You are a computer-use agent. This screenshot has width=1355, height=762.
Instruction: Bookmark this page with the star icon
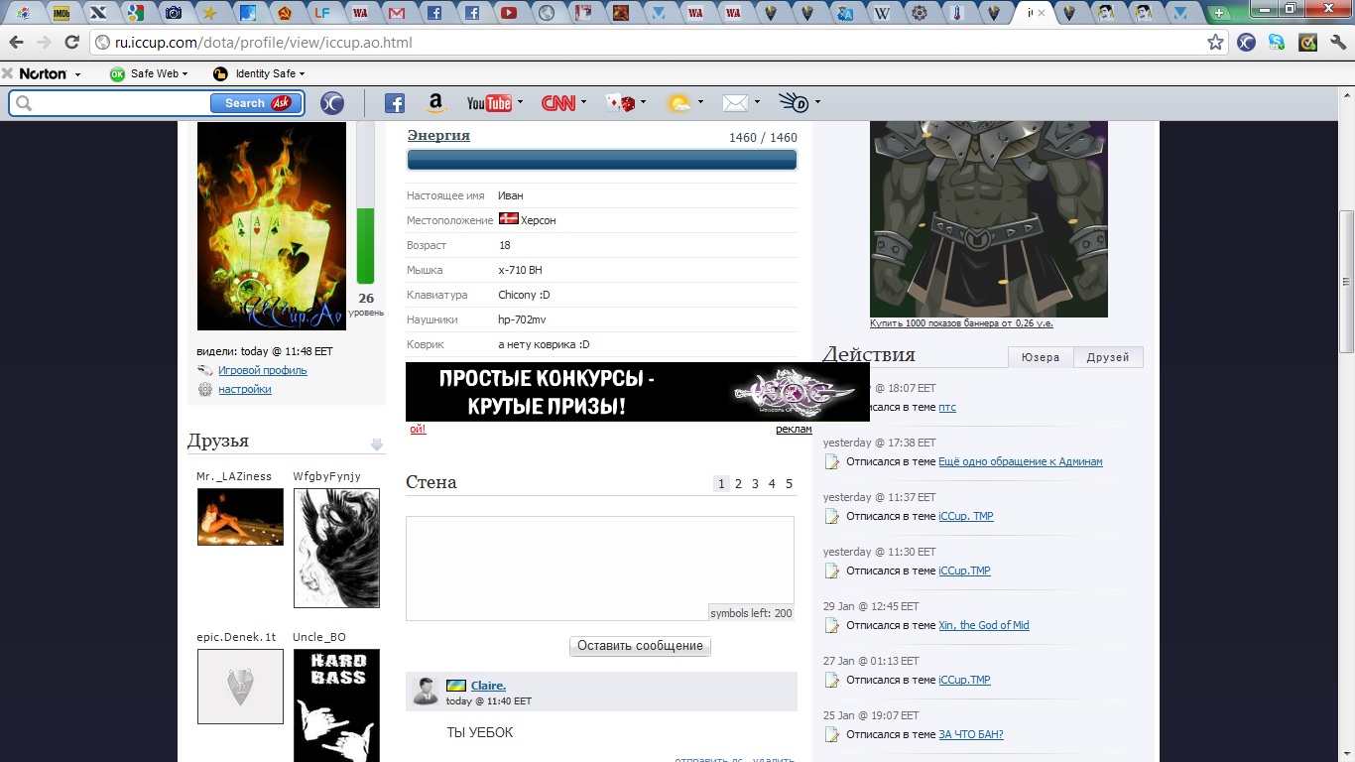coord(1215,43)
